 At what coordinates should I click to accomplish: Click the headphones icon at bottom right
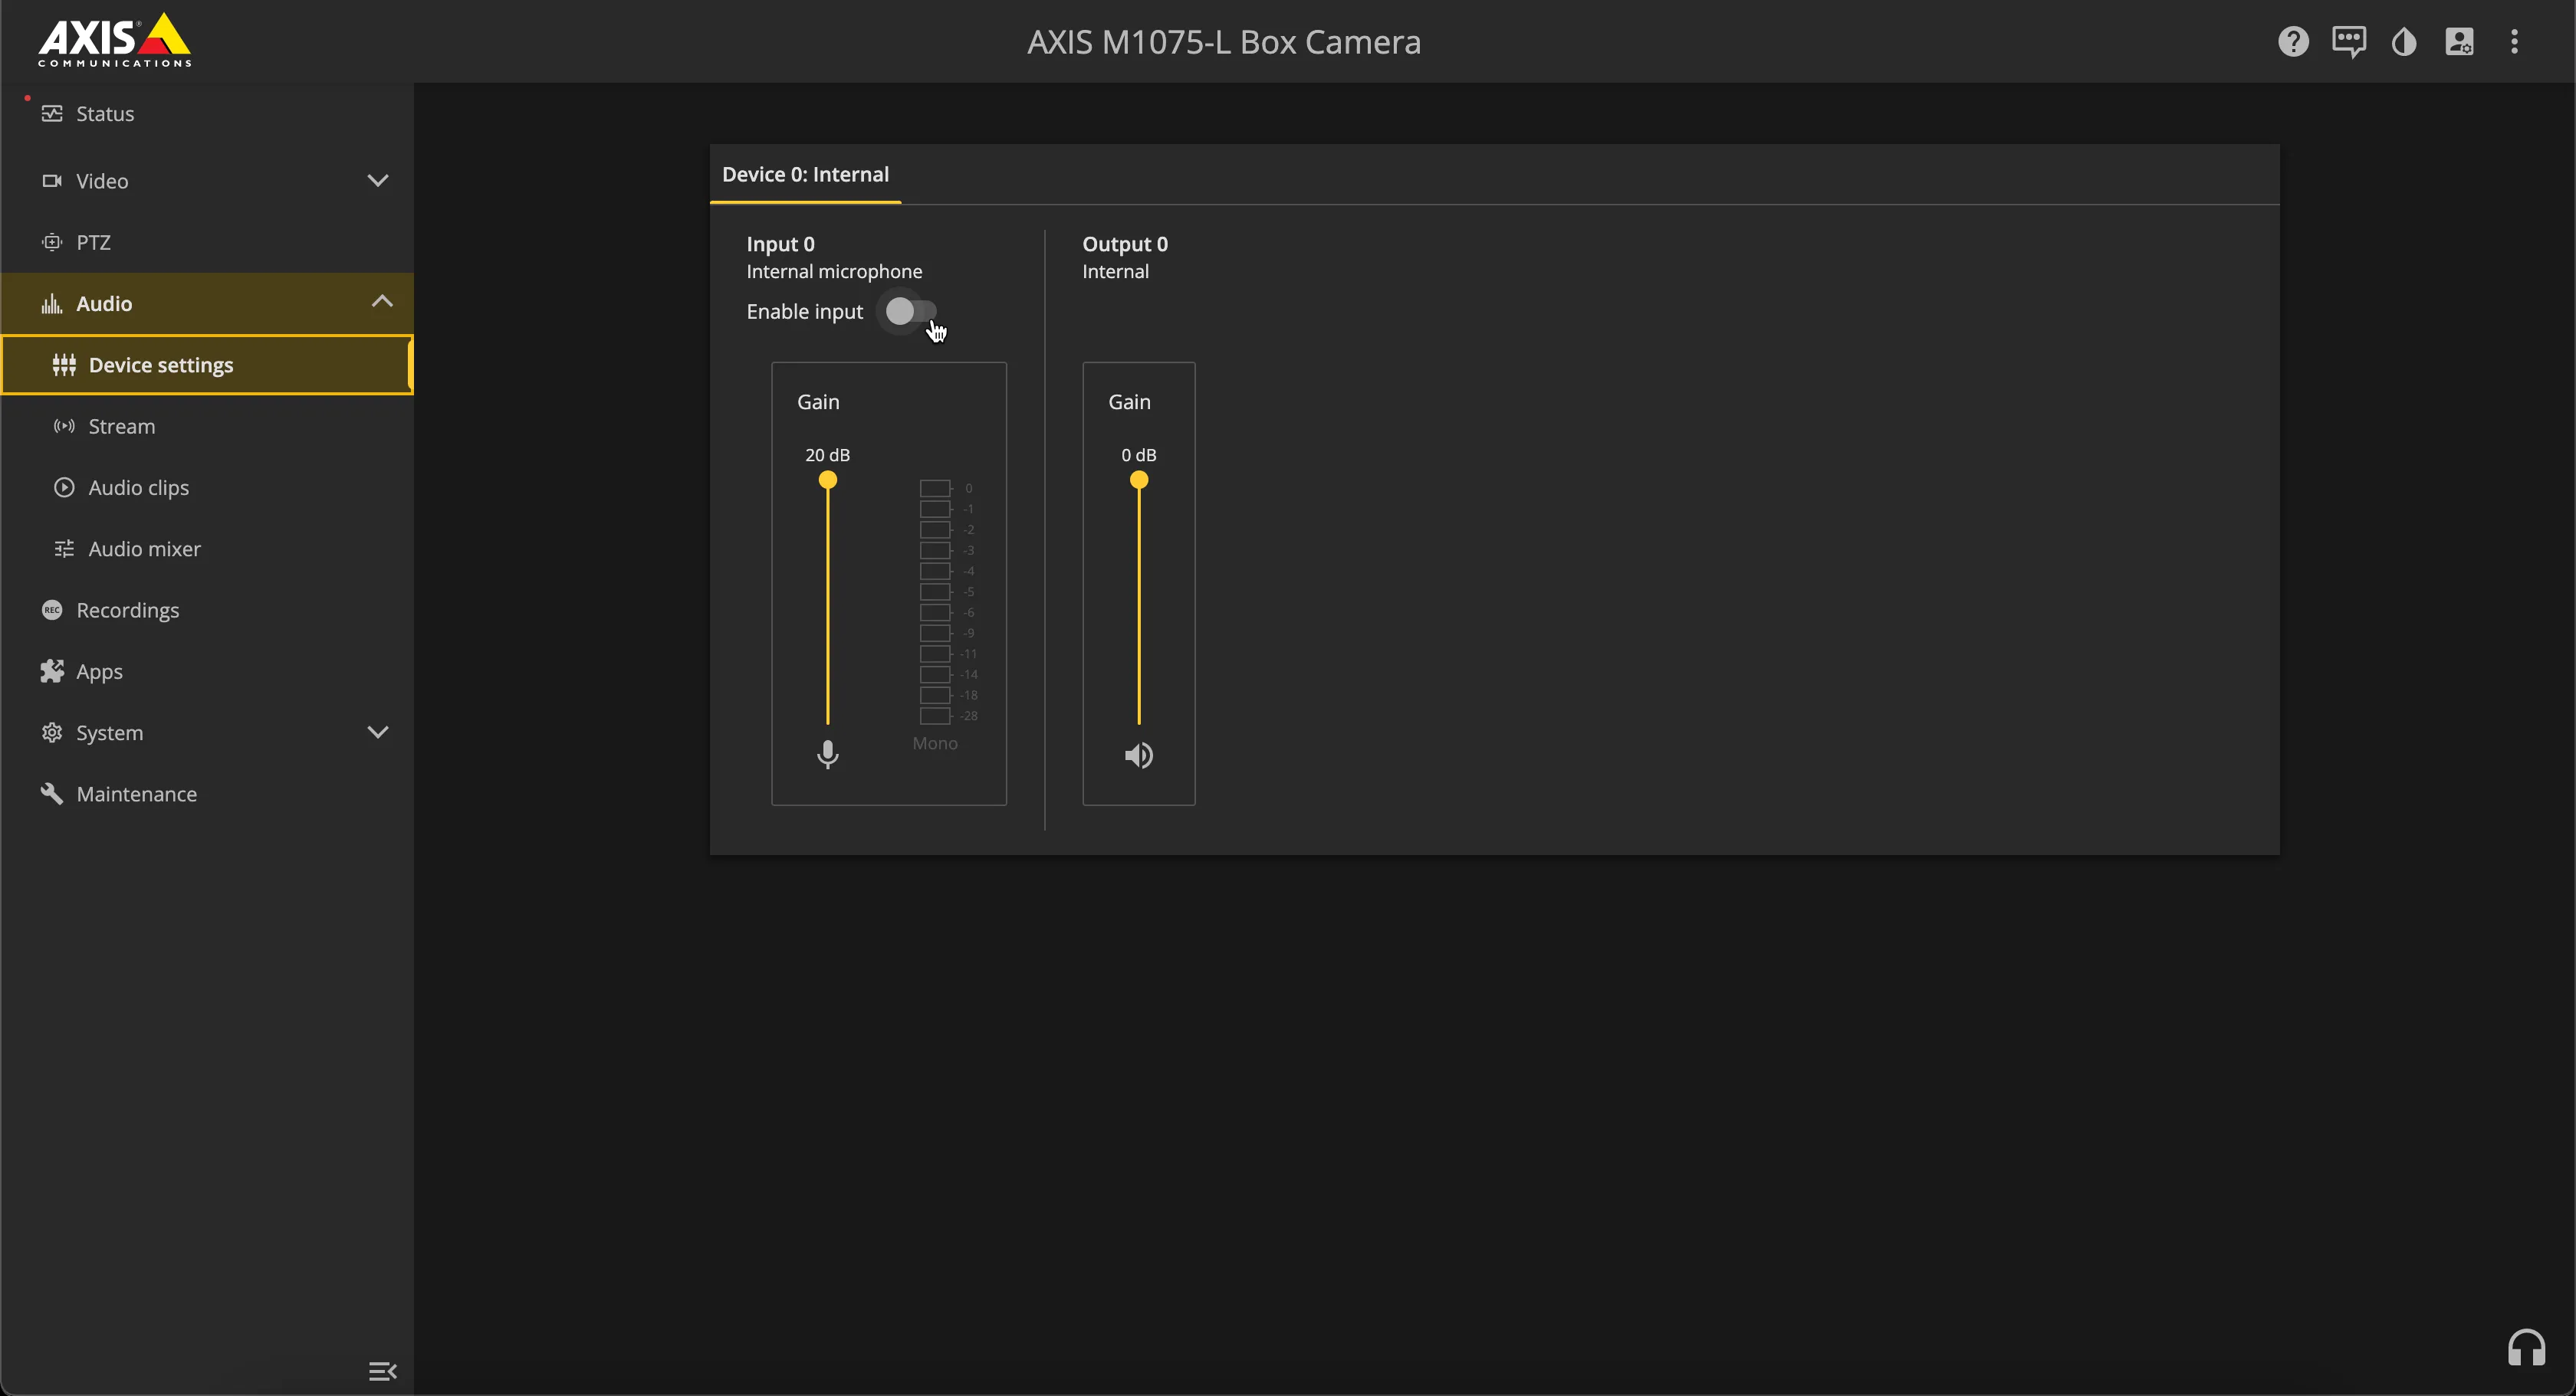pyautogui.click(x=2526, y=1348)
